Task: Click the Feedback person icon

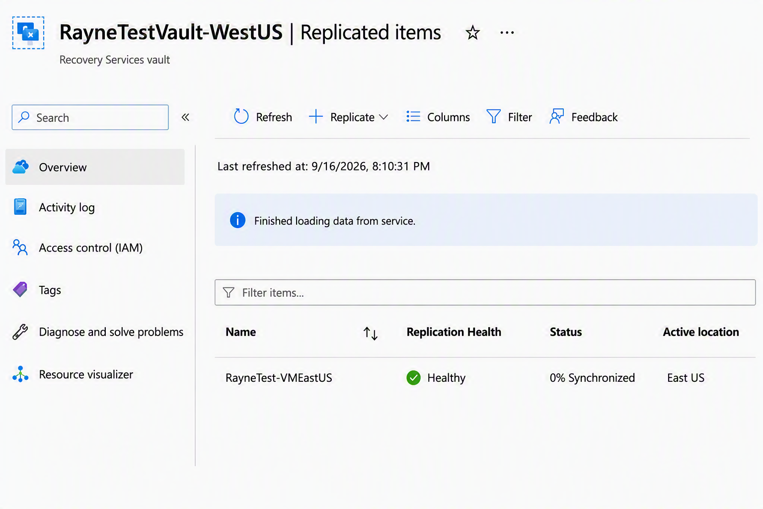Action: (x=557, y=116)
